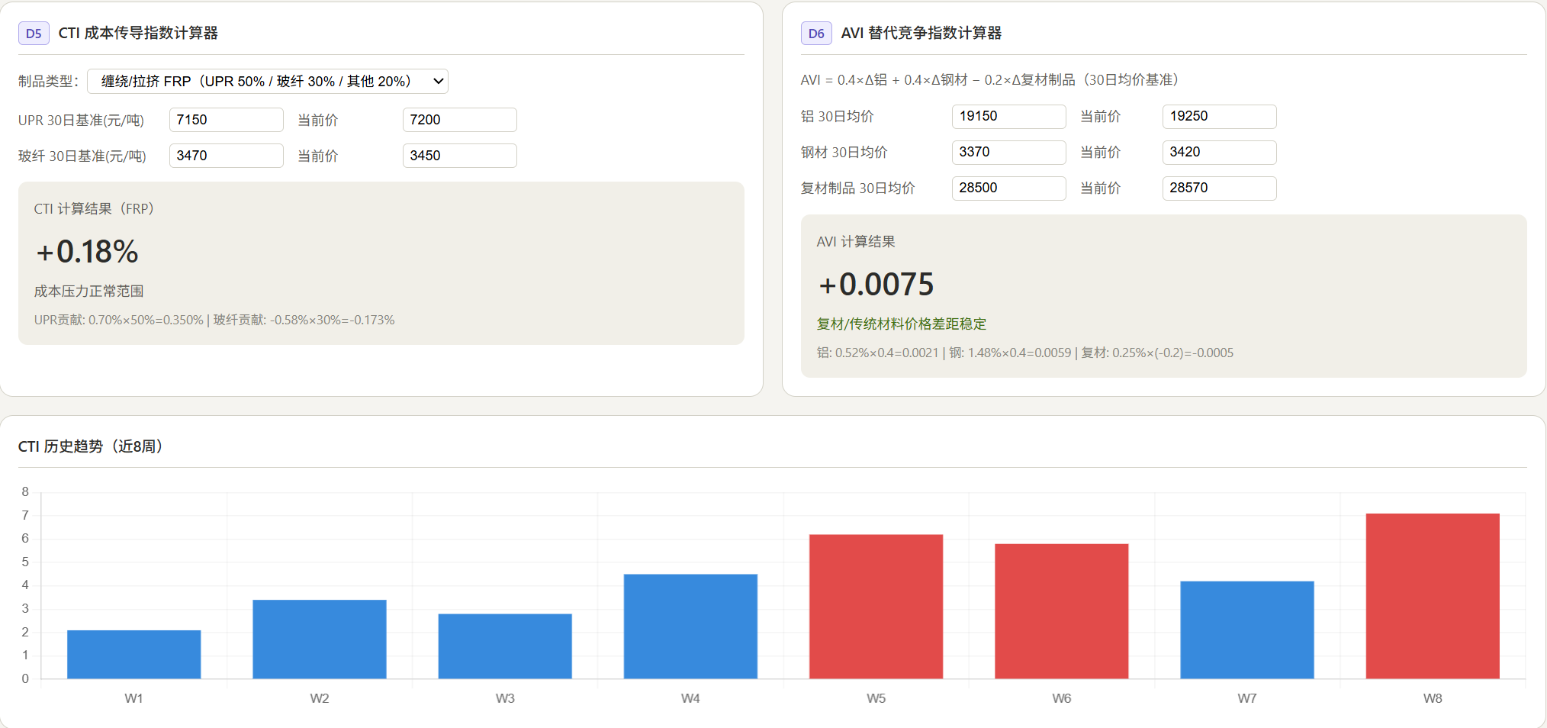The height and width of the screenshot is (728, 1547).
Task: Click the red W8 bar in chart
Action: (1433, 596)
